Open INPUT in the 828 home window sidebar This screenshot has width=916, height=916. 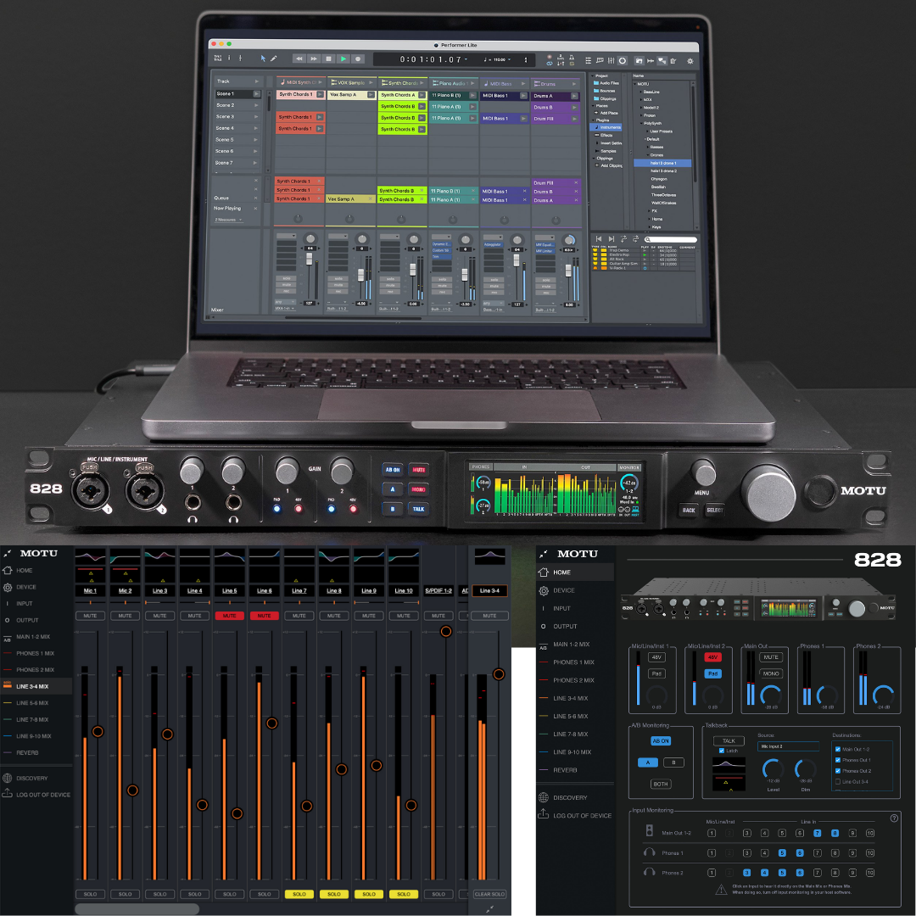pyautogui.click(x=561, y=608)
